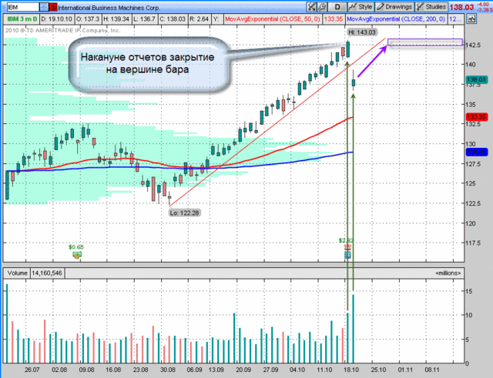The image size is (493, 378).
Task: Open the Studies menu
Action: [431, 7]
